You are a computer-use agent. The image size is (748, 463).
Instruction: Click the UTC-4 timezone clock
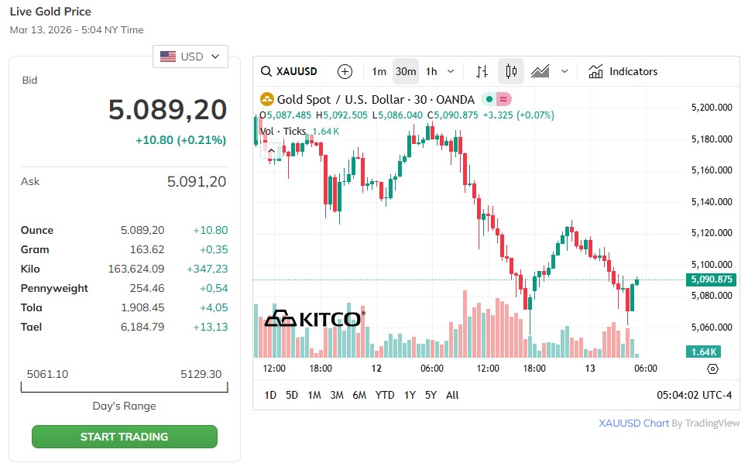click(694, 395)
